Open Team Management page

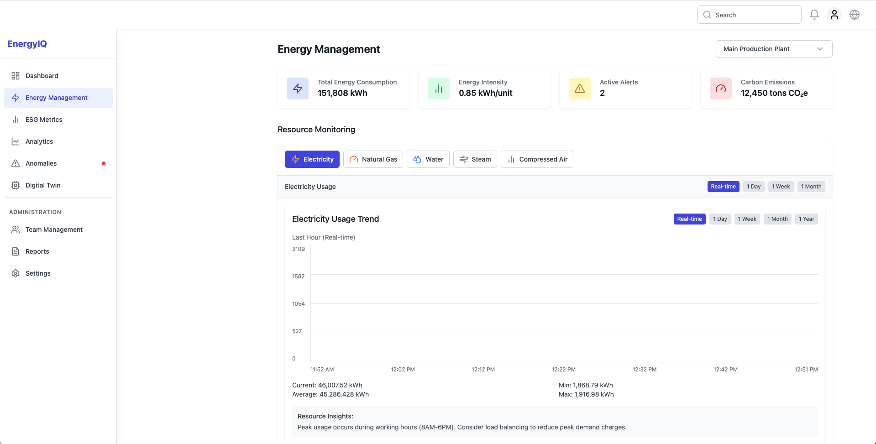click(x=54, y=230)
